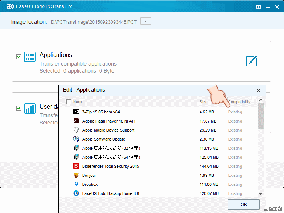284x213 pixels.
Task: Click the Bonjour package icon
Action: click(76, 175)
